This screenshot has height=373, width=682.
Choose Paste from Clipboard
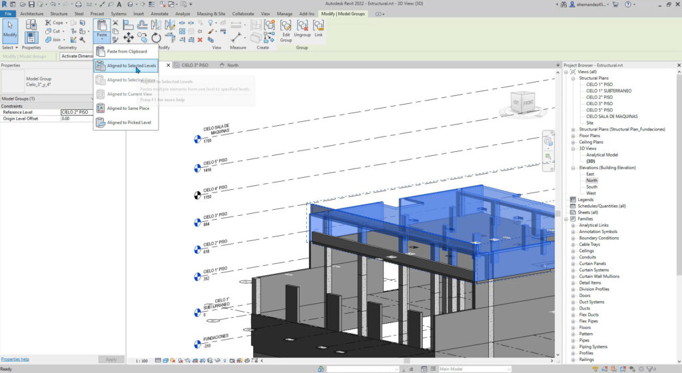pyautogui.click(x=126, y=51)
